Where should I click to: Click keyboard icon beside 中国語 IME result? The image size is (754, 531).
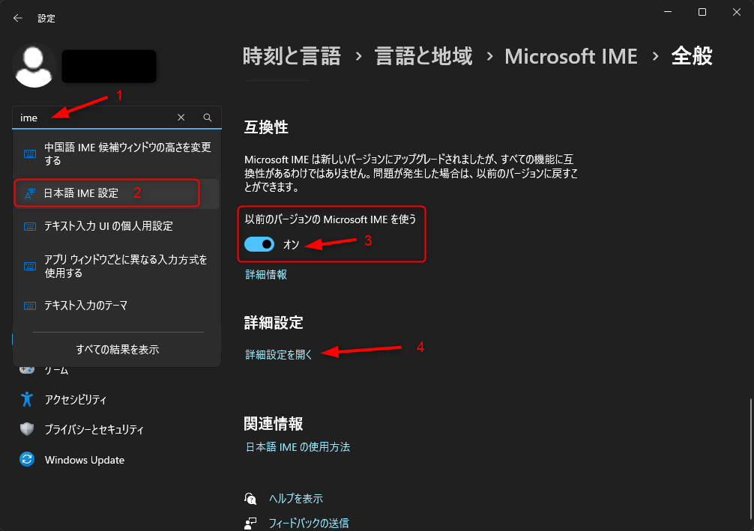coord(30,154)
